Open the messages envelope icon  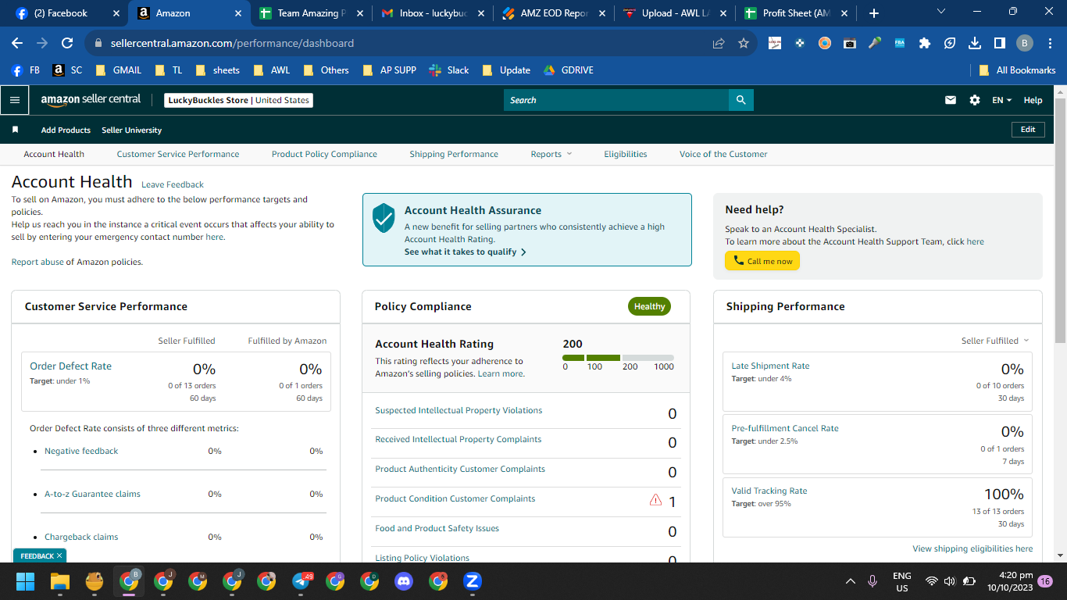[951, 100]
